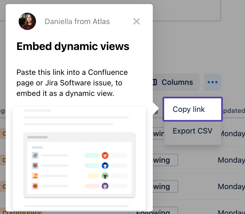Viewport: 245px width, 214px height.
Task: Click Daniella's profile avatar
Action: (27, 21)
